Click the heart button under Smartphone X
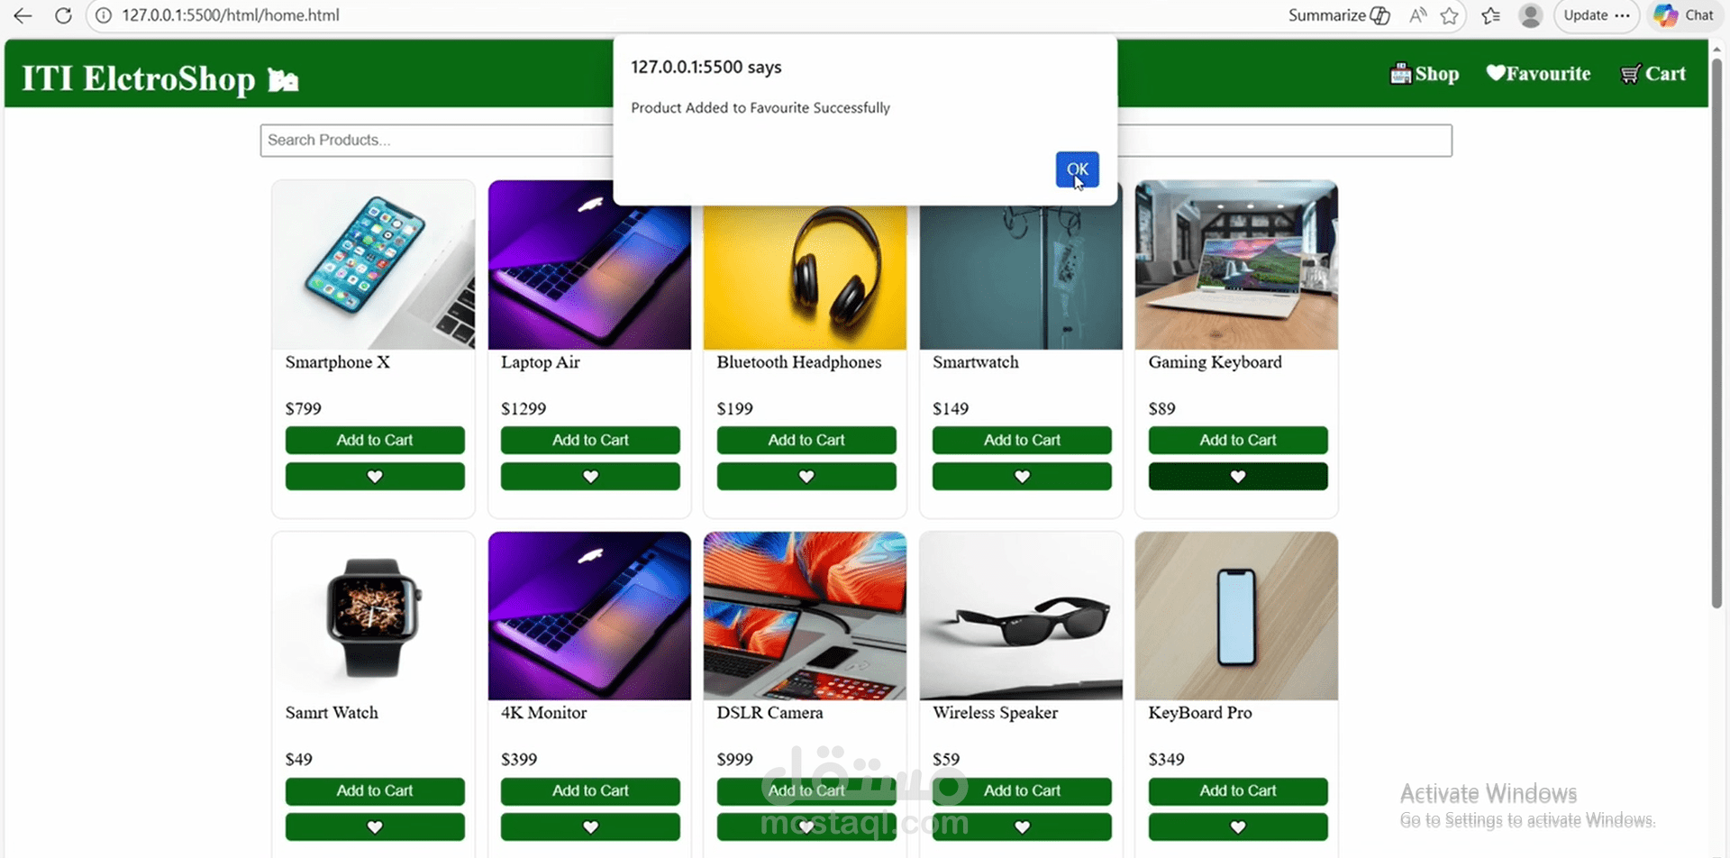Viewport: 1730px width, 858px height. [x=375, y=476]
